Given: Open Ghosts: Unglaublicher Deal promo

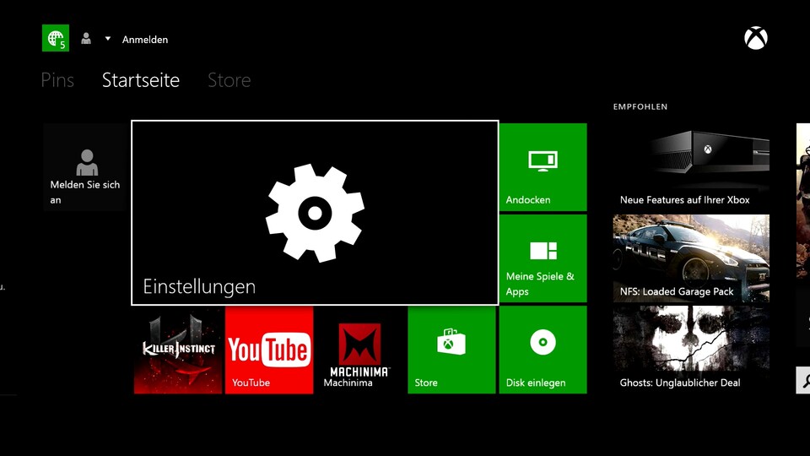Looking at the screenshot, I should click(691, 350).
